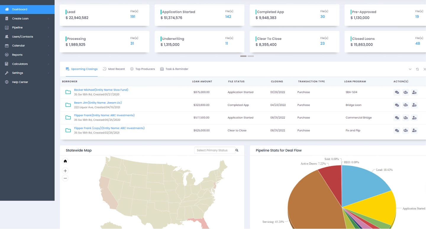Open Becker Michael(Entity Name: Stoa Fund) borrower link
Image resolution: width=426 pixels, height=229 pixels.
(x=101, y=89)
